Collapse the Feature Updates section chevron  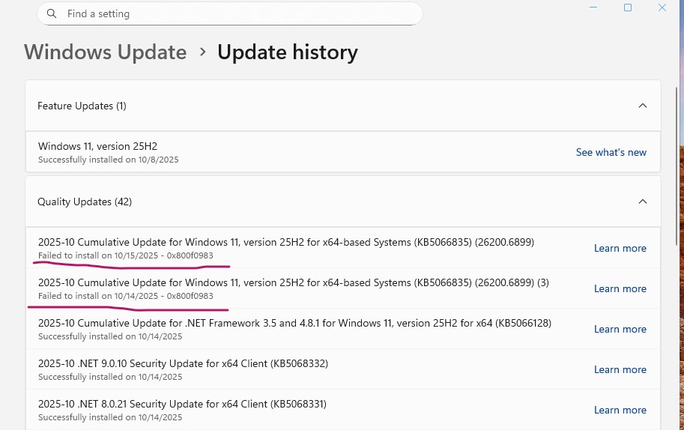click(643, 106)
